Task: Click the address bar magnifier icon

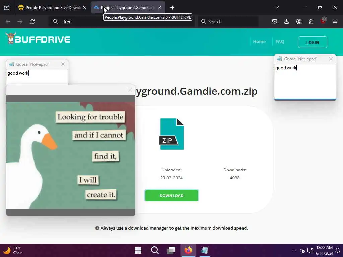Action: click(x=56, y=21)
